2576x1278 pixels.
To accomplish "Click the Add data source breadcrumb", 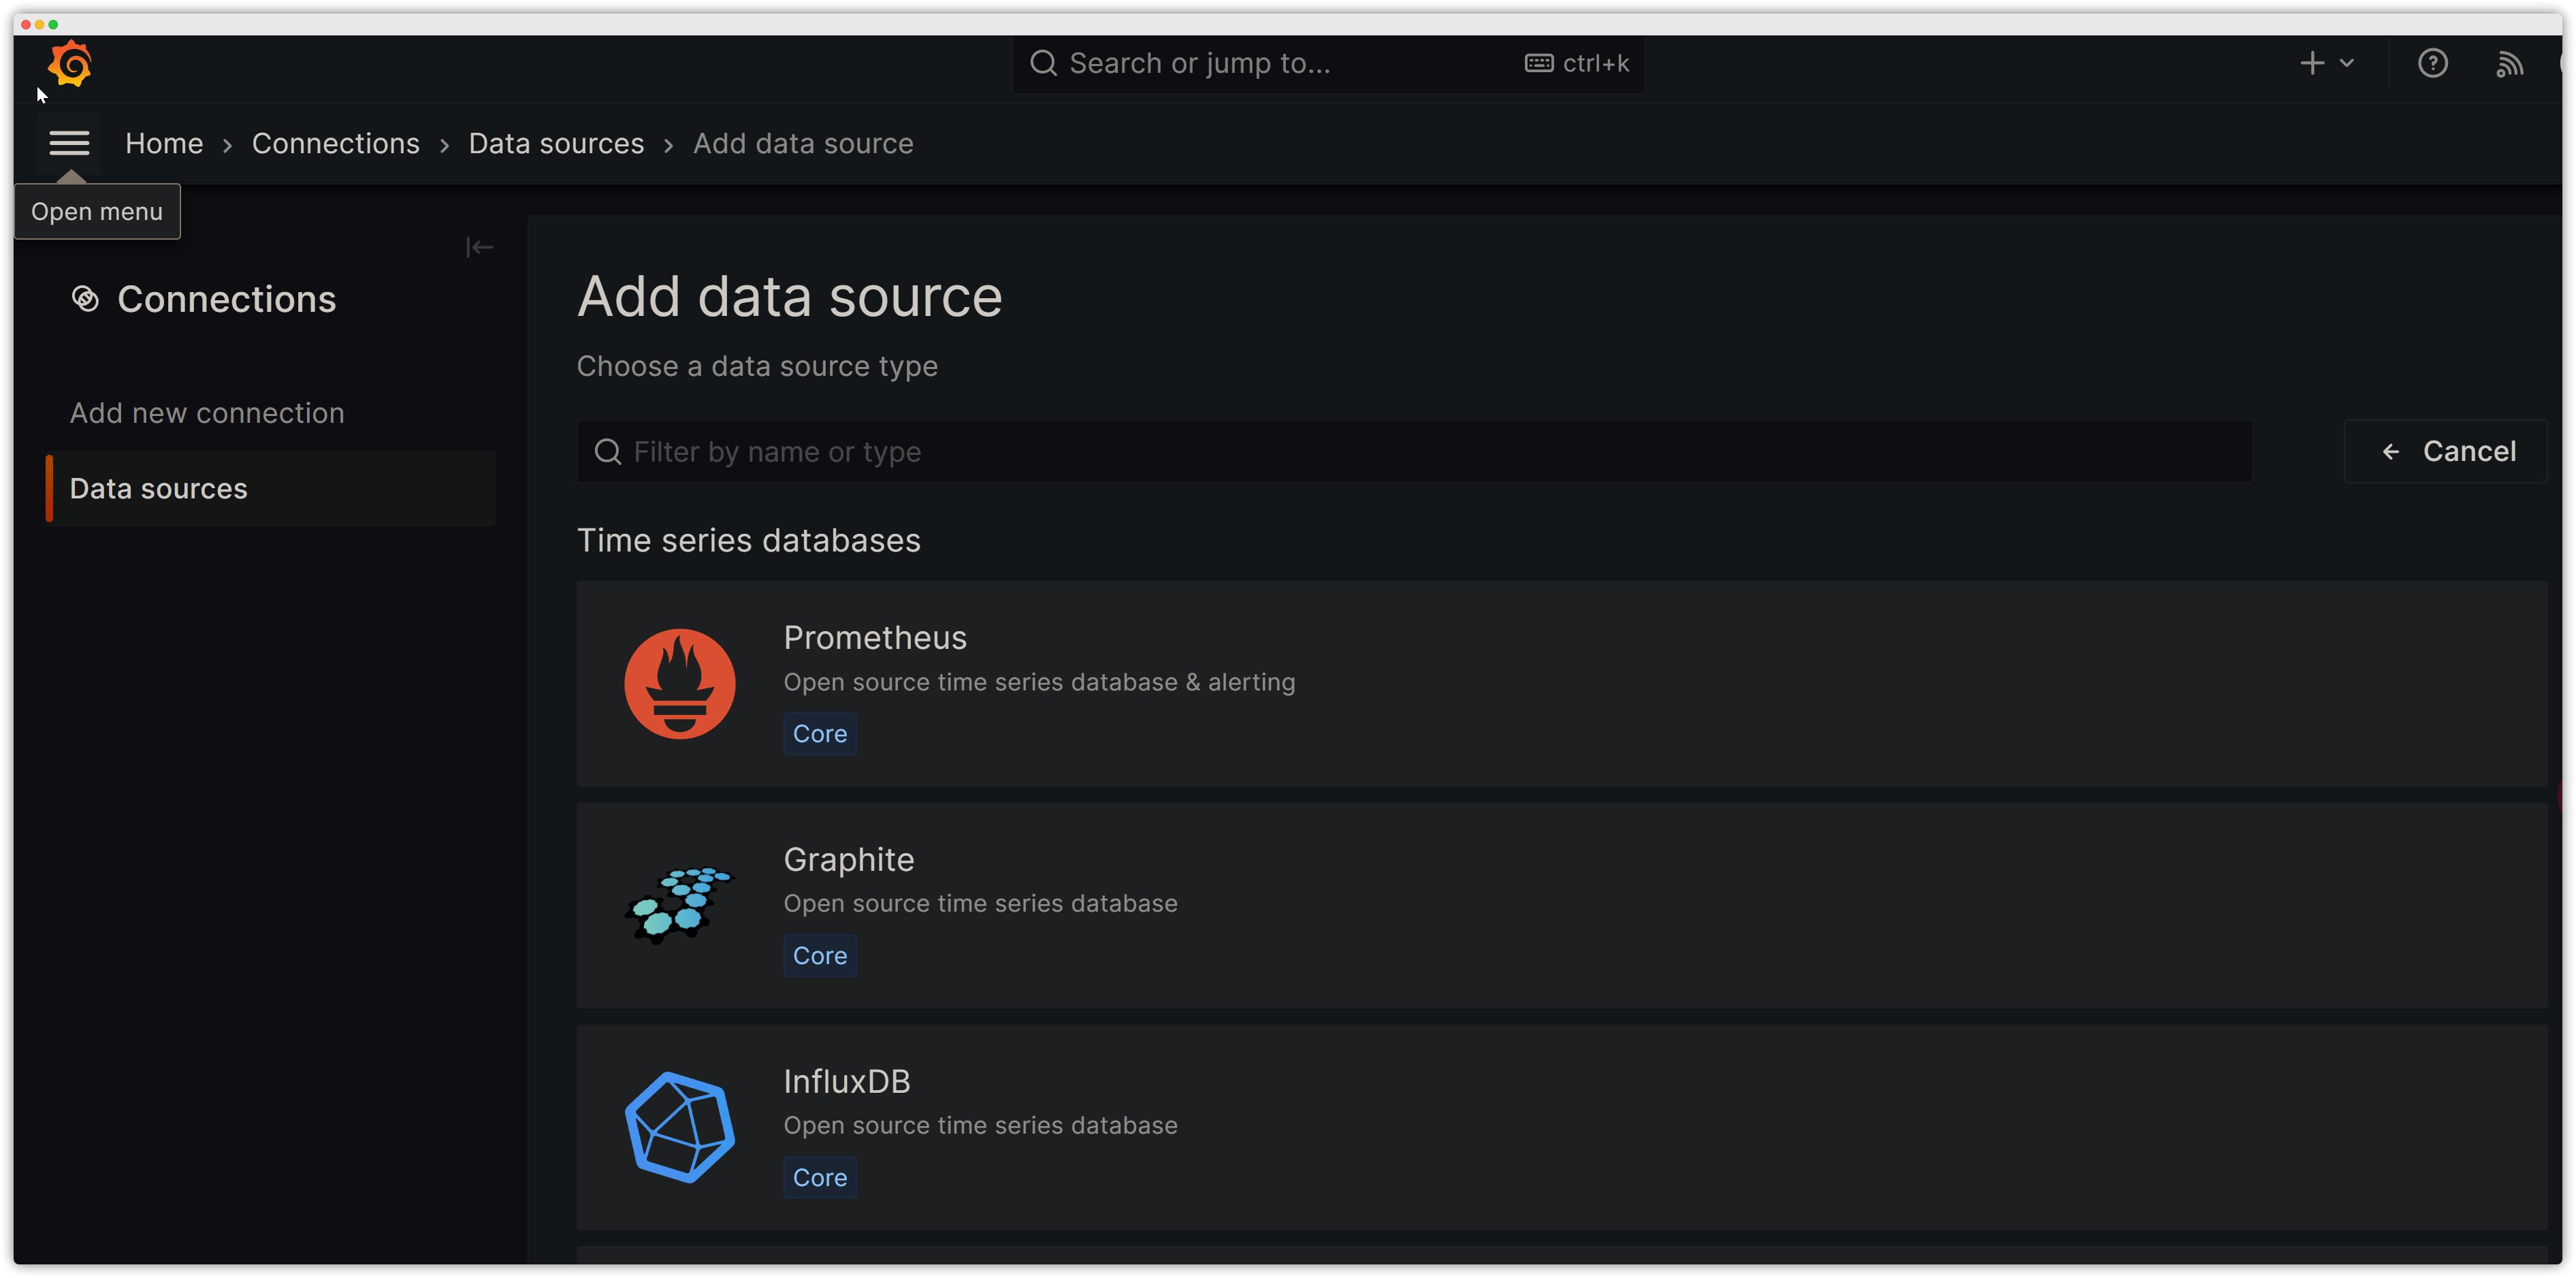I will point(803,143).
